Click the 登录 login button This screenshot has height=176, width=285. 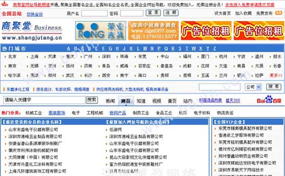click(153, 13)
